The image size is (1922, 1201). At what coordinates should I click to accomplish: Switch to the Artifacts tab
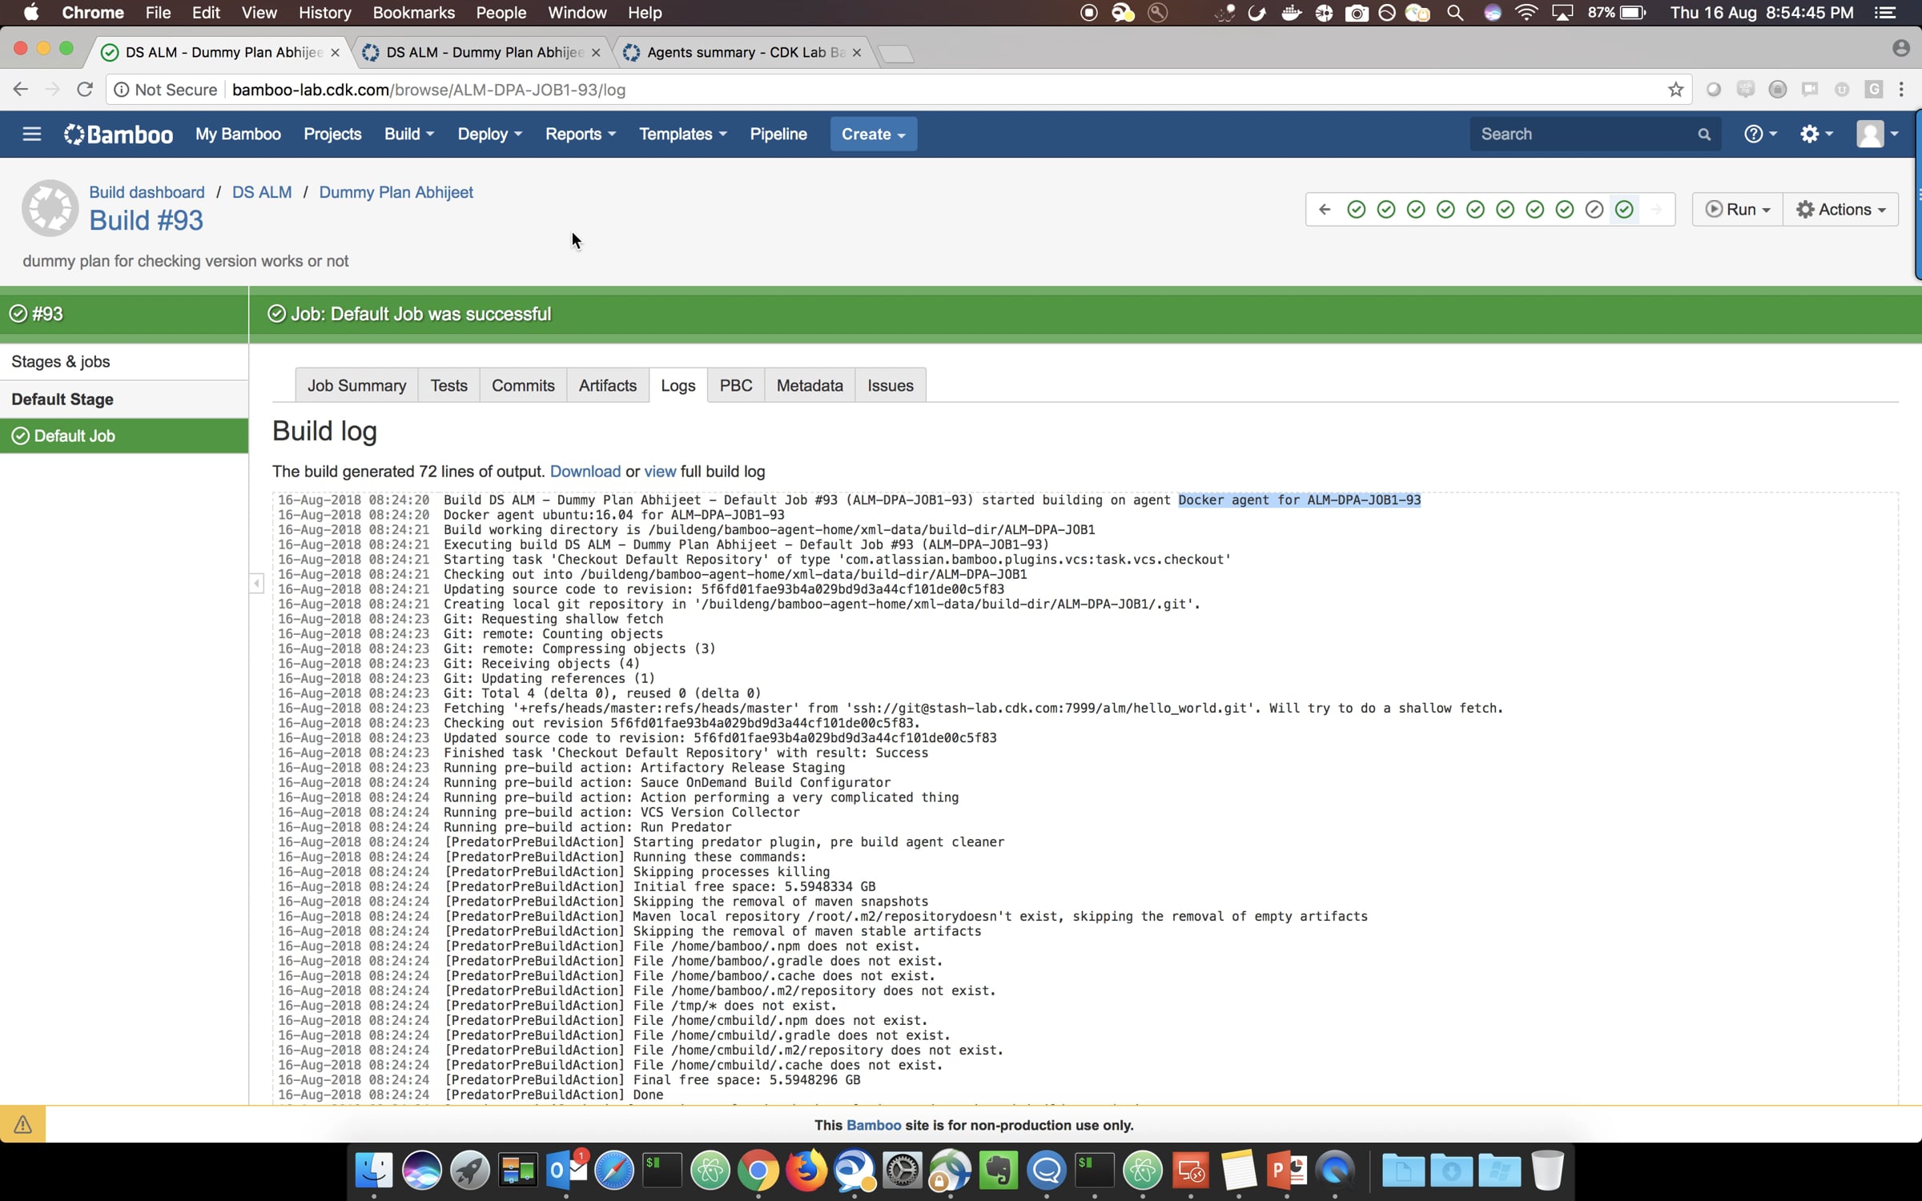(x=607, y=386)
